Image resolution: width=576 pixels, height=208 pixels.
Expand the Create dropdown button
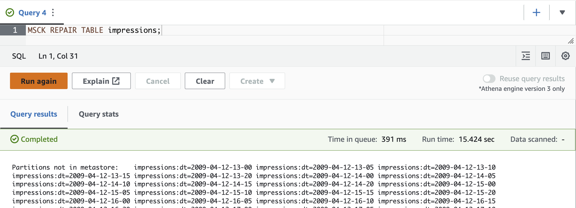click(257, 81)
